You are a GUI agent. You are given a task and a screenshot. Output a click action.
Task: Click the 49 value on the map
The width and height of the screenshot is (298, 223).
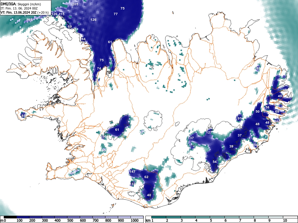(280, 96)
